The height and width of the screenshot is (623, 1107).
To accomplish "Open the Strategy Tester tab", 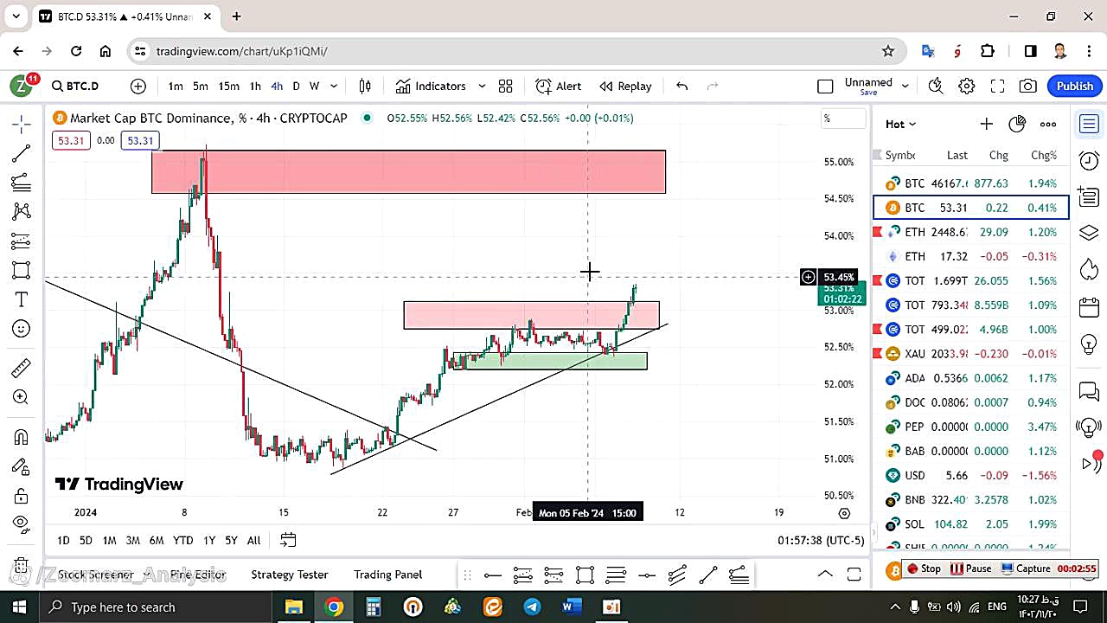I will click(290, 575).
